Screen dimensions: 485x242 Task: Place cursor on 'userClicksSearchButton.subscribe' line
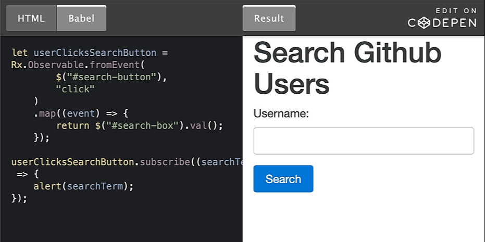point(125,162)
